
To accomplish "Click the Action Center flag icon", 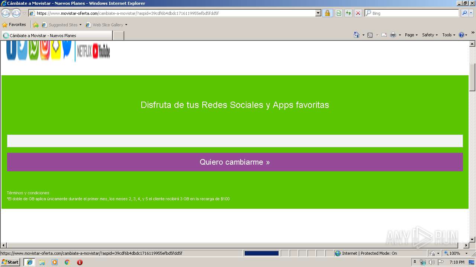I will (441, 262).
